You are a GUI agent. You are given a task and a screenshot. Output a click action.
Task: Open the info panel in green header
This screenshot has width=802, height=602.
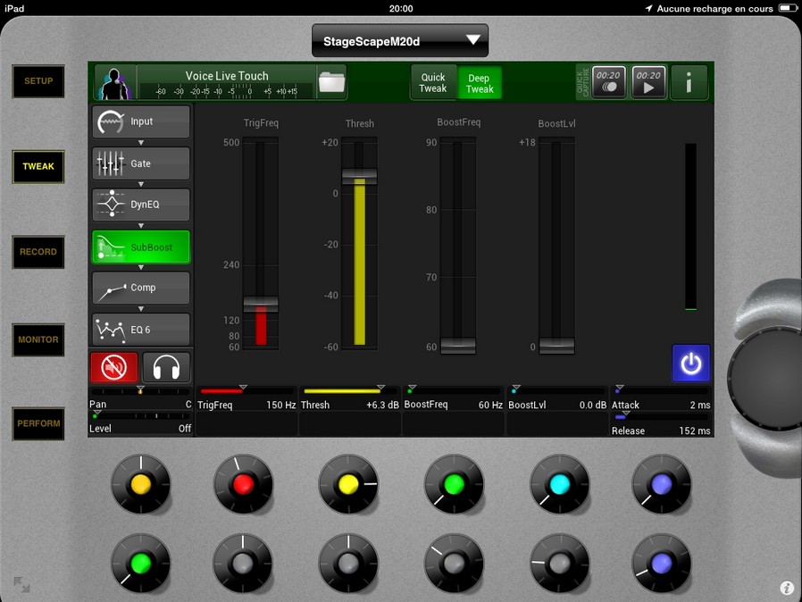[x=689, y=82]
